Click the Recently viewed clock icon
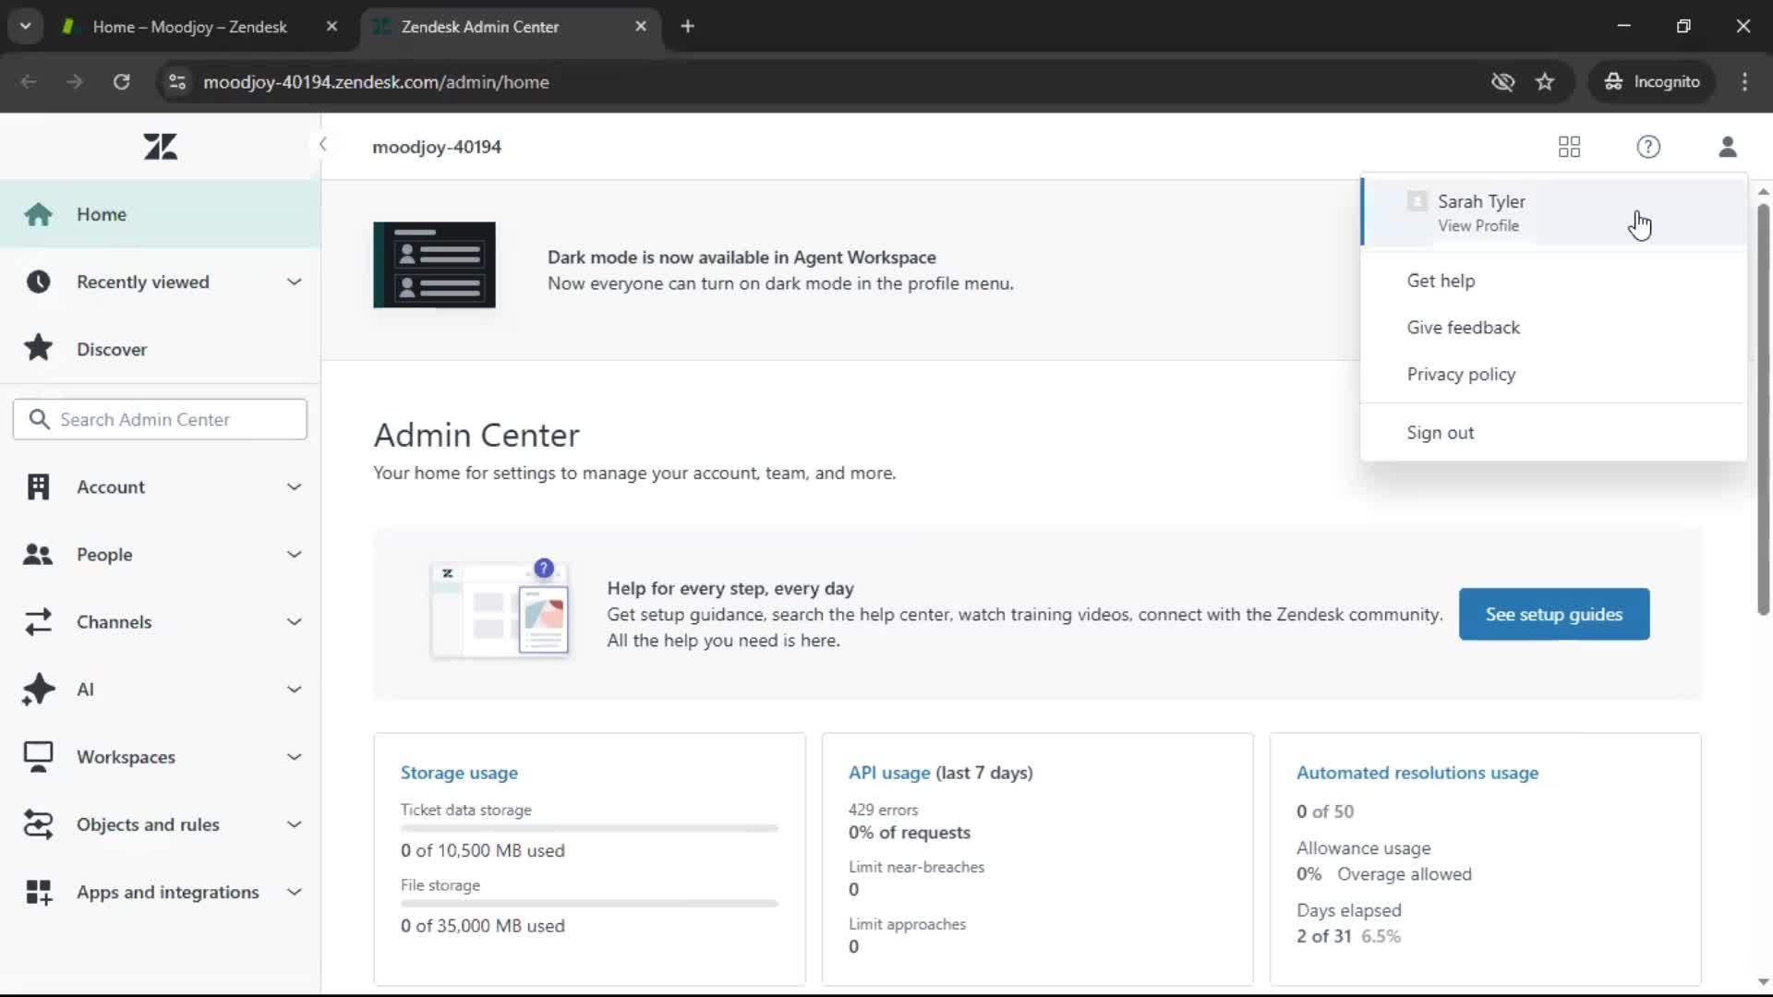This screenshot has width=1773, height=997. [38, 282]
